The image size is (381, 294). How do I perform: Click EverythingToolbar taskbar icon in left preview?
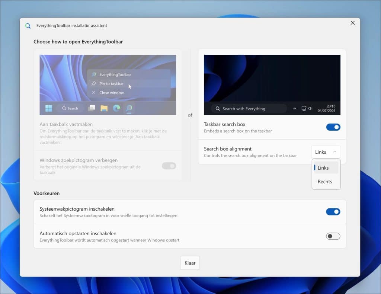pyautogui.click(x=129, y=108)
